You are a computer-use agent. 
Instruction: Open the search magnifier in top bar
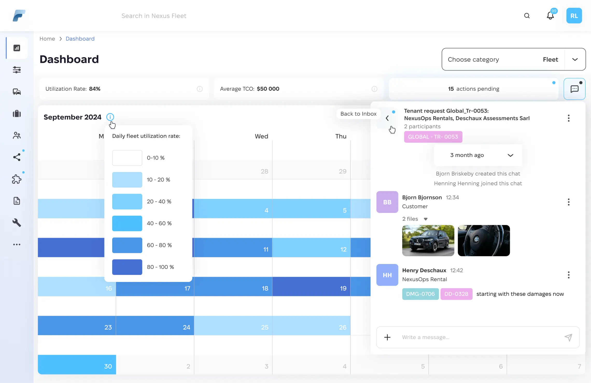coord(527,16)
